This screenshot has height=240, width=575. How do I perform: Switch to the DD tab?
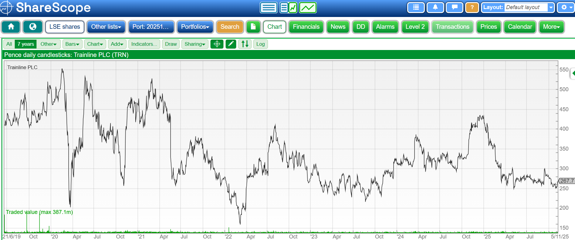(360, 27)
